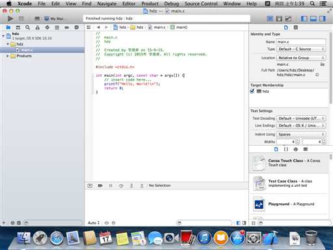Open the Debug navigator tab
333x250 pixels.
point(57,27)
